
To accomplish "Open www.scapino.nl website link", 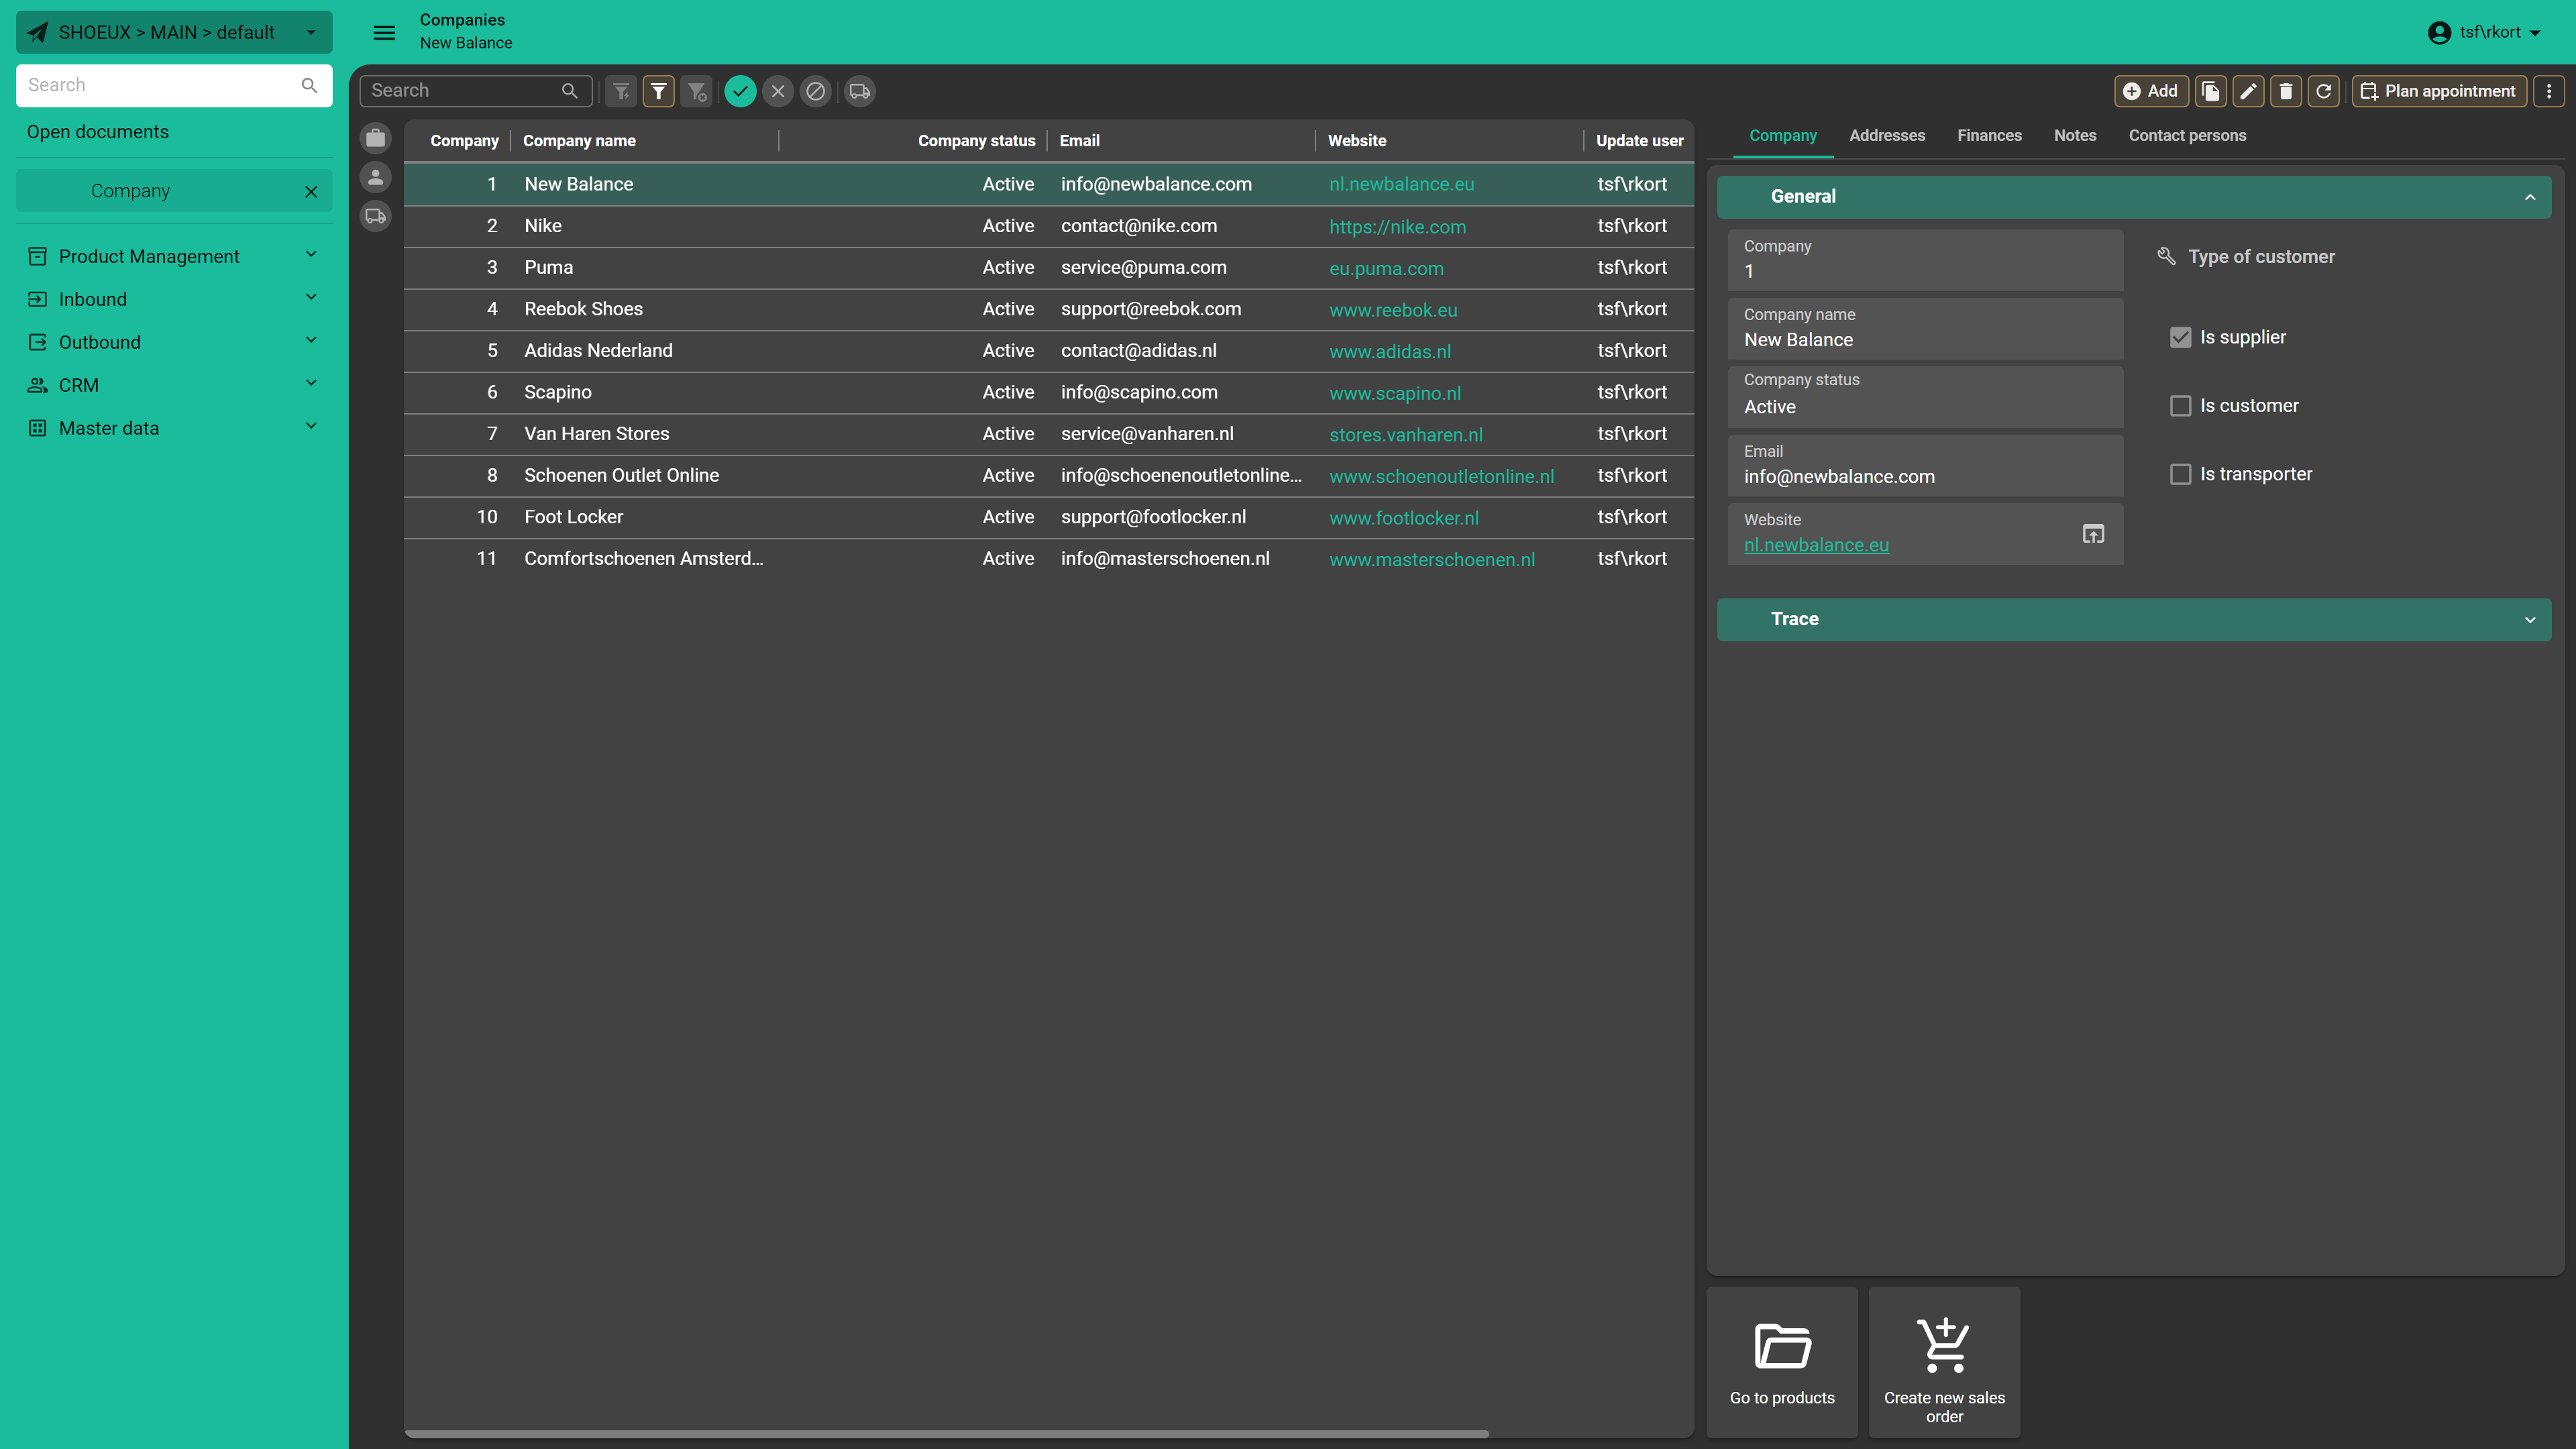I will click(x=1395, y=393).
